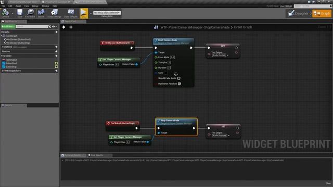Select TextOutput variable in list
The image size is (333, 187).
click(x=11, y=60)
